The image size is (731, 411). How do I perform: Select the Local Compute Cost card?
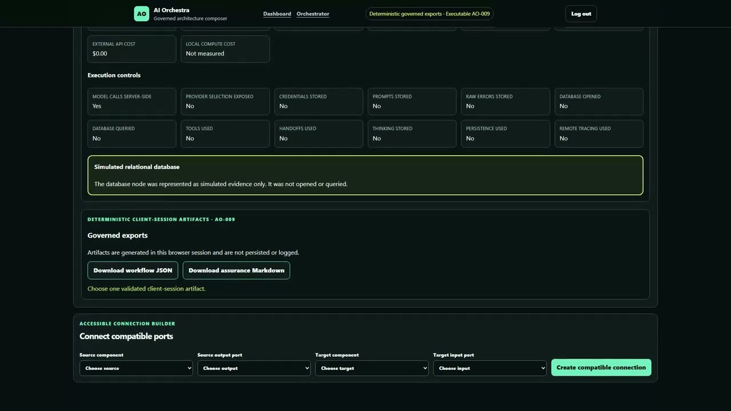click(x=225, y=49)
